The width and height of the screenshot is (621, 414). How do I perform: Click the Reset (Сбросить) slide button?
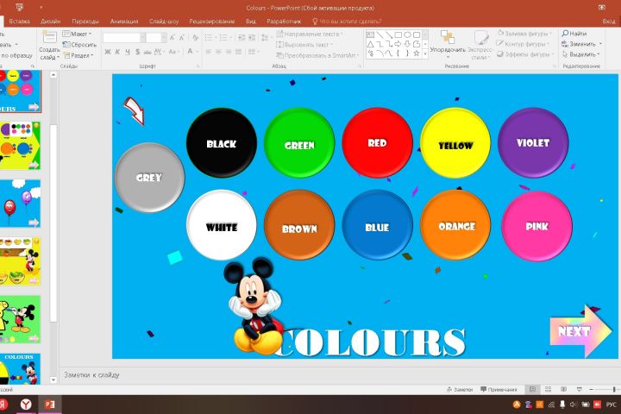pyautogui.click(x=79, y=45)
